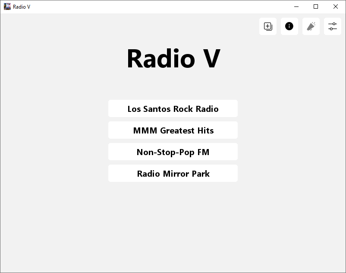Minimize the Radio V window
The image size is (346, 273).
296,6
